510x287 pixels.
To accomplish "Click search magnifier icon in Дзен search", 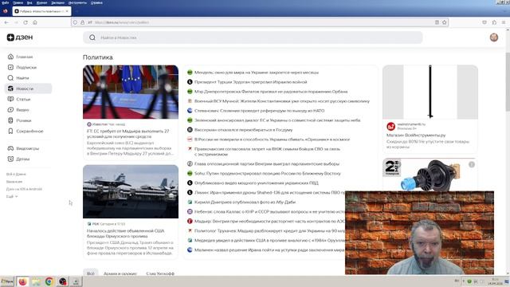I will tap(92, 37).
